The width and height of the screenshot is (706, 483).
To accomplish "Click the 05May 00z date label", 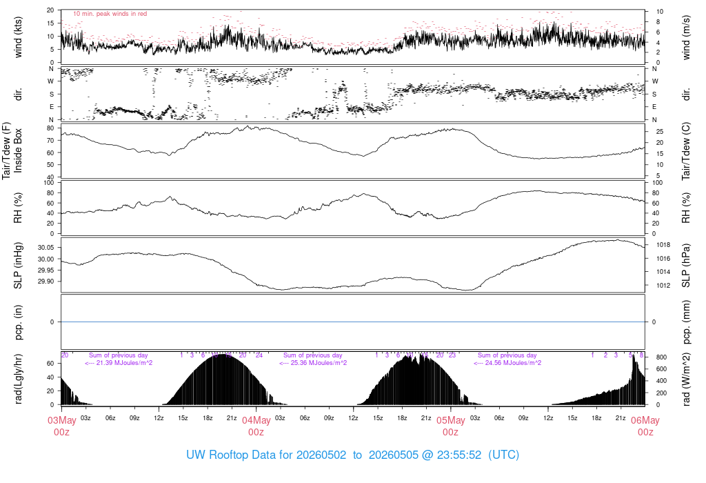I will point(451,426).
